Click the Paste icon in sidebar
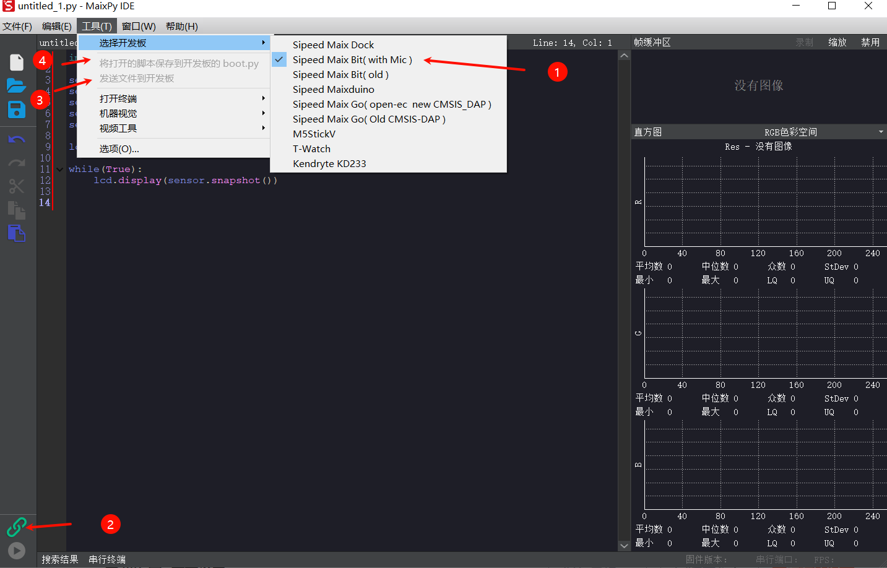 point(17,233)
